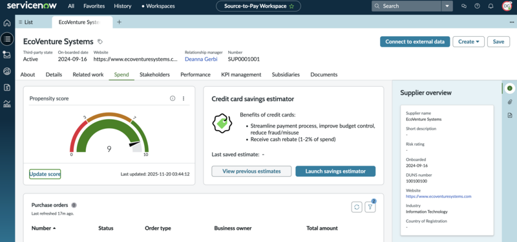517x242 pixels.
Task: Focus the global Search field
Action: click(406, 6)
